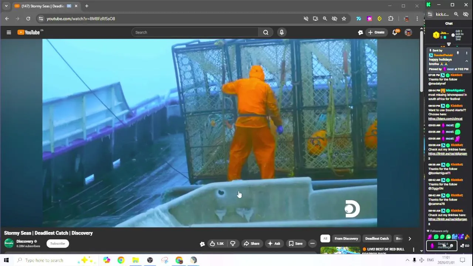Open Chrome profile avatar in toolbar

(x=406, y=18)
